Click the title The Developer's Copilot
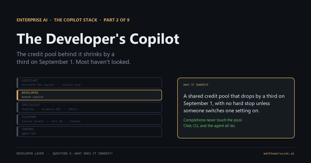Viewport: 311px width, 163px height. pyautogui.click(x=98, y=39)
